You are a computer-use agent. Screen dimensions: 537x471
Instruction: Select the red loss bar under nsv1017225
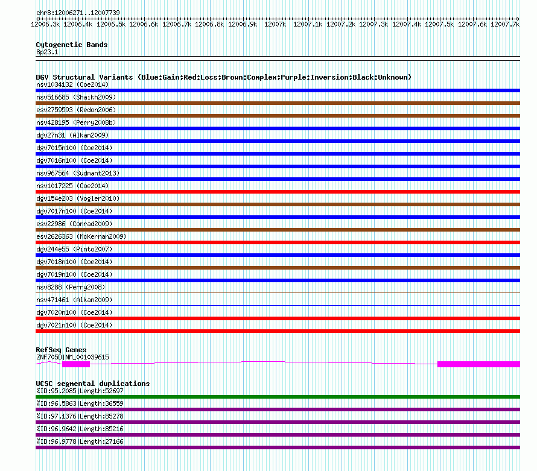point(278,192)
